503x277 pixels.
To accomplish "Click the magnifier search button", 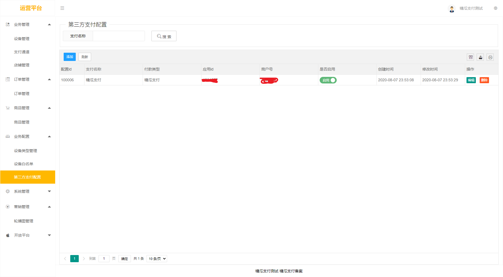I will [164, 36].
